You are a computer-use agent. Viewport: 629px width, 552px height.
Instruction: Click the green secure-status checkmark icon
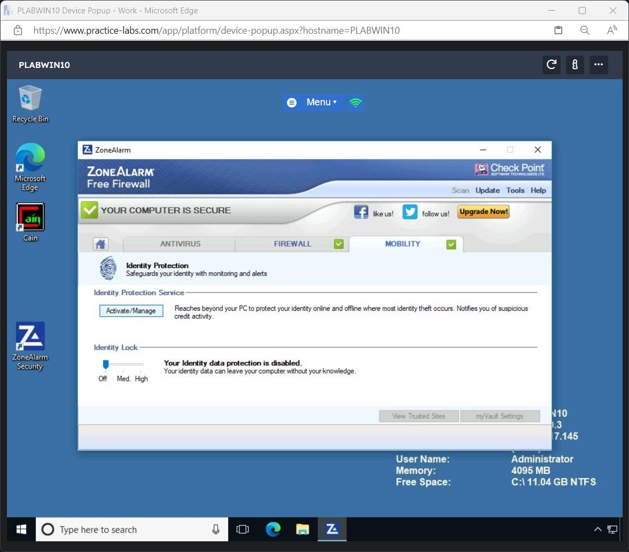[89, 210]
